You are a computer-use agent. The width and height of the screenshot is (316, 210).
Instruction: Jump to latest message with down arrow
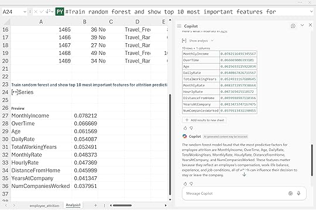[x=244, y=174]
